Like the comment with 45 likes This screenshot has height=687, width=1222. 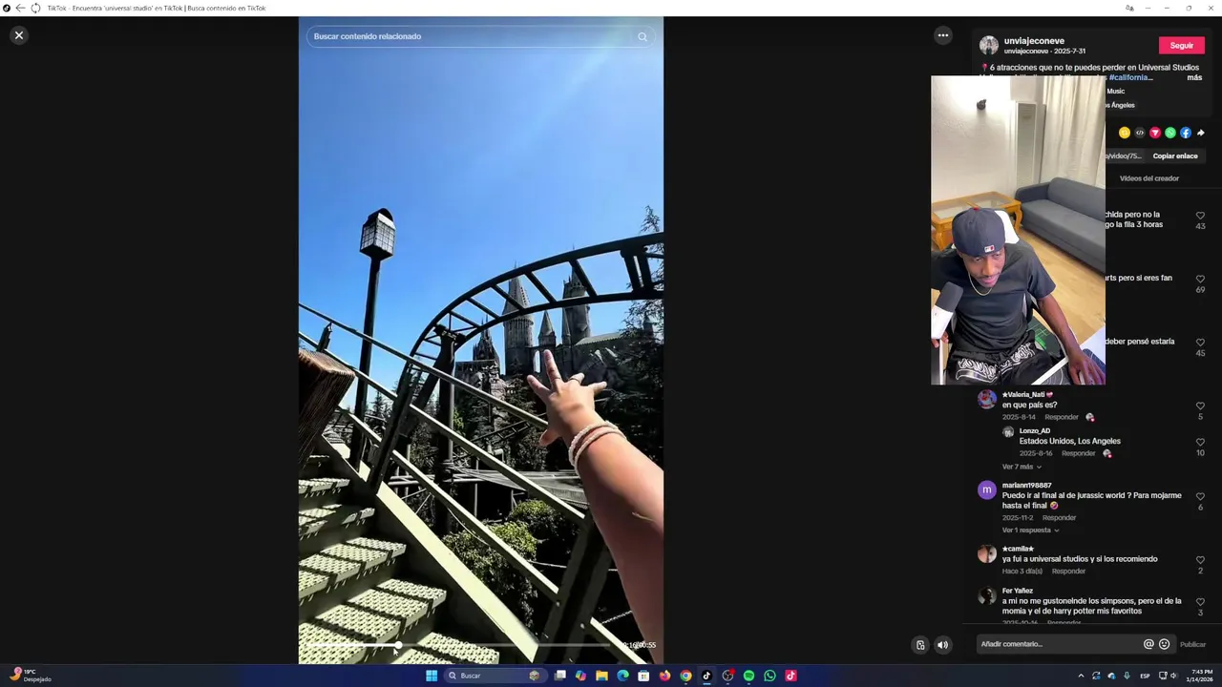click(1200, 343)
